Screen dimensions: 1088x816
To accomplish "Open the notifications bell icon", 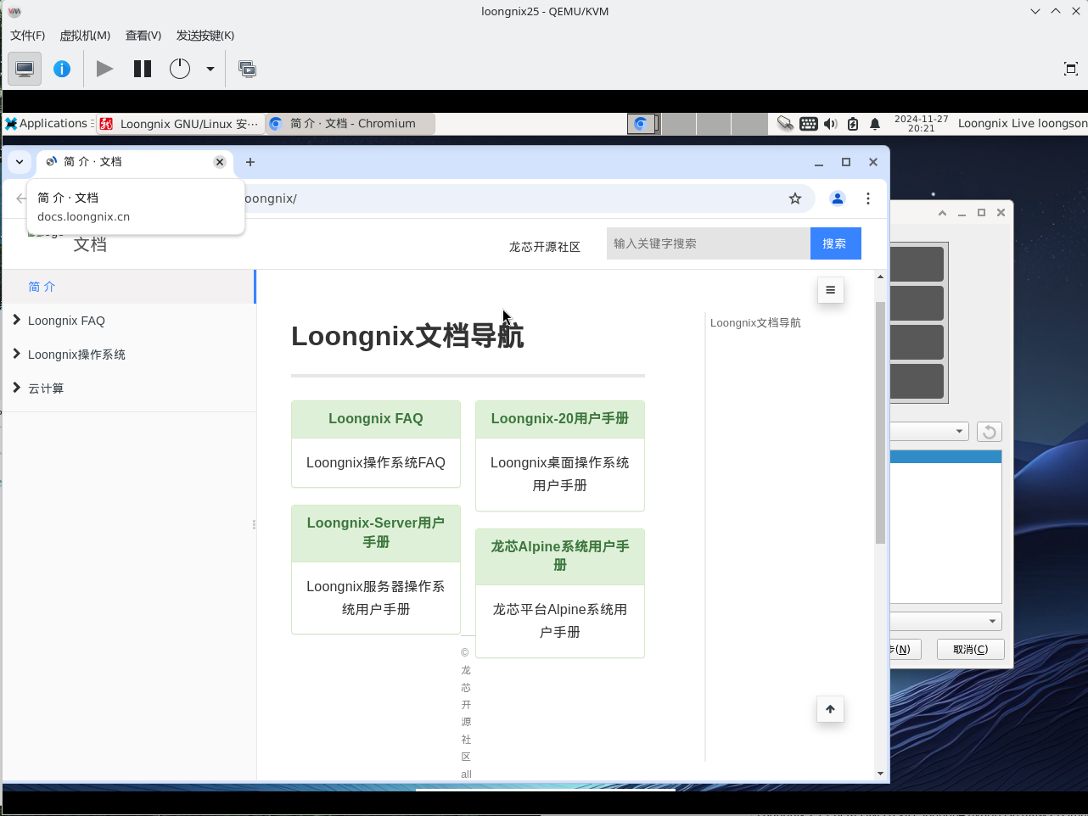I will point(875,124).
